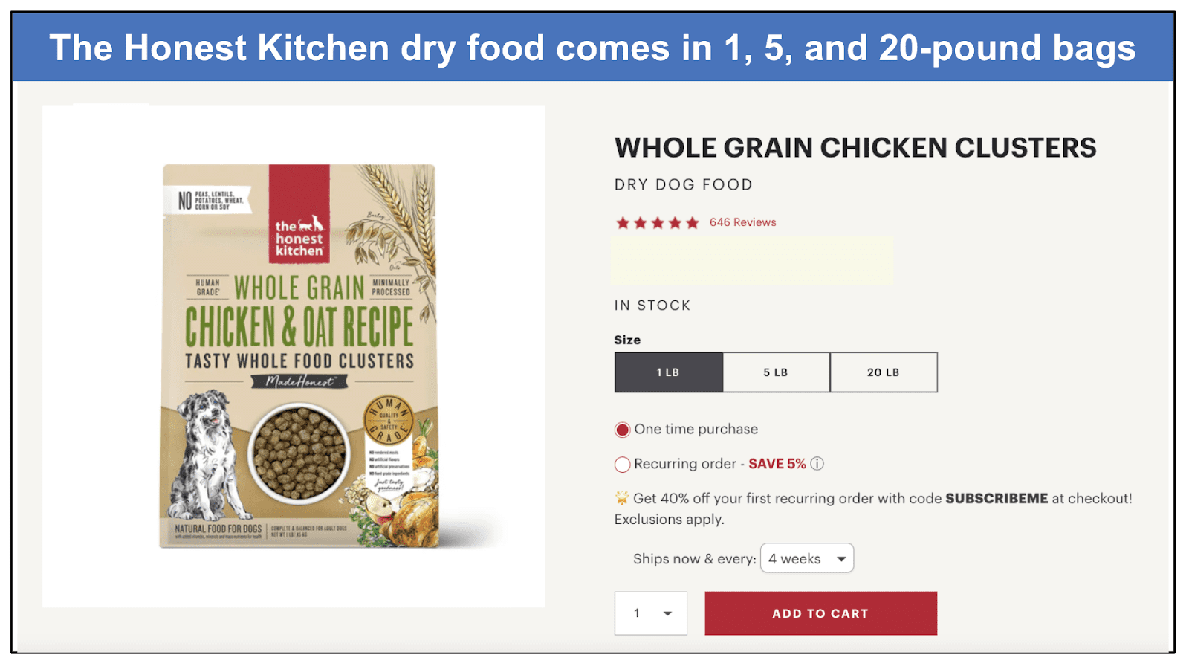
Task: Click the Whole Grain Chicken product image
Action: (299, 356)
